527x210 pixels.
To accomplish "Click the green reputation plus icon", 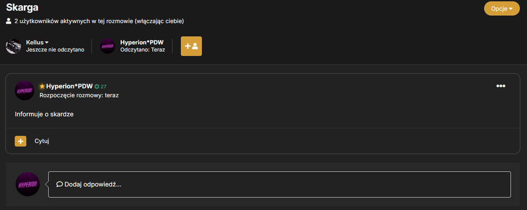I will click(97, 87).
